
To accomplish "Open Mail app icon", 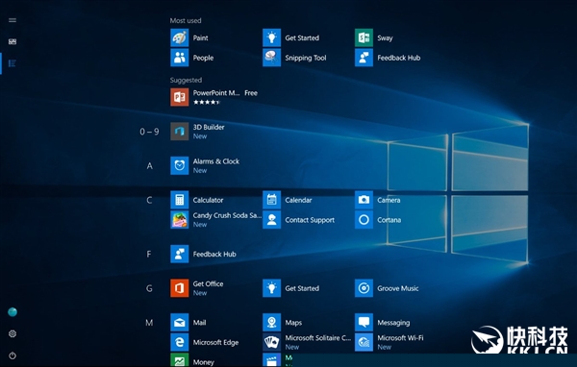I will (180, 323).
